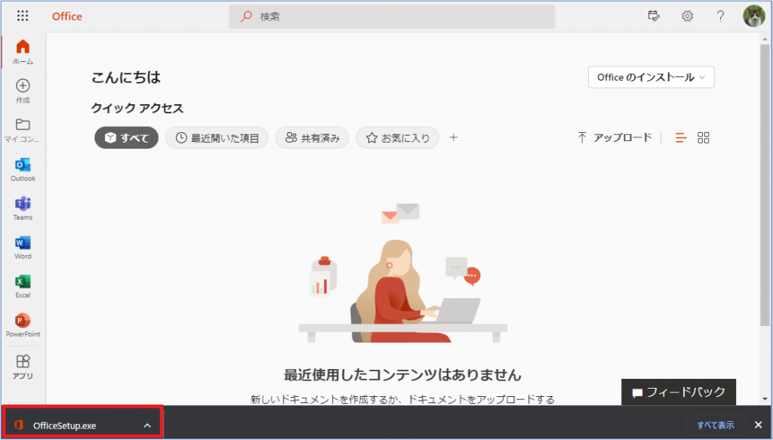Click the page vertical scrollbar

[x=765, y=185]
